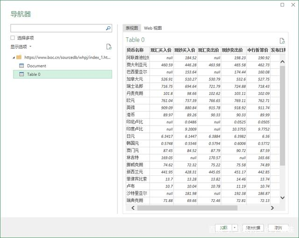
Task: Click the Document table icon
Action: tap(21, 66)
